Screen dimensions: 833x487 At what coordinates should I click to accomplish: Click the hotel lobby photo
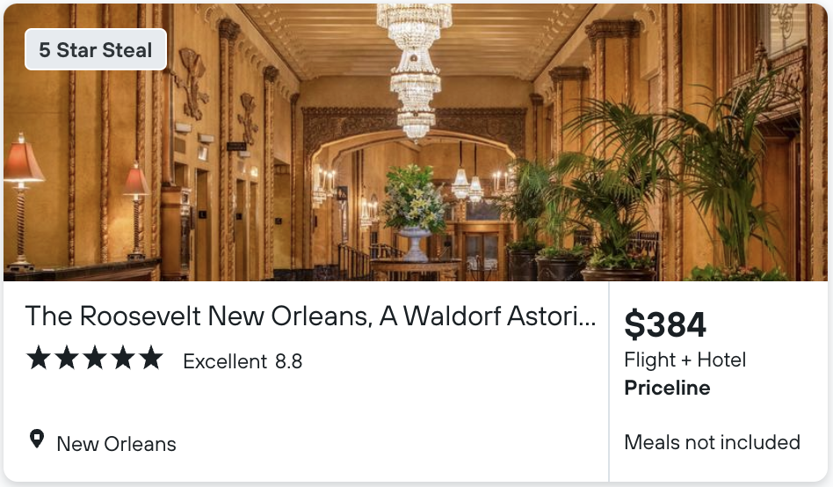(x=416, y=142)
